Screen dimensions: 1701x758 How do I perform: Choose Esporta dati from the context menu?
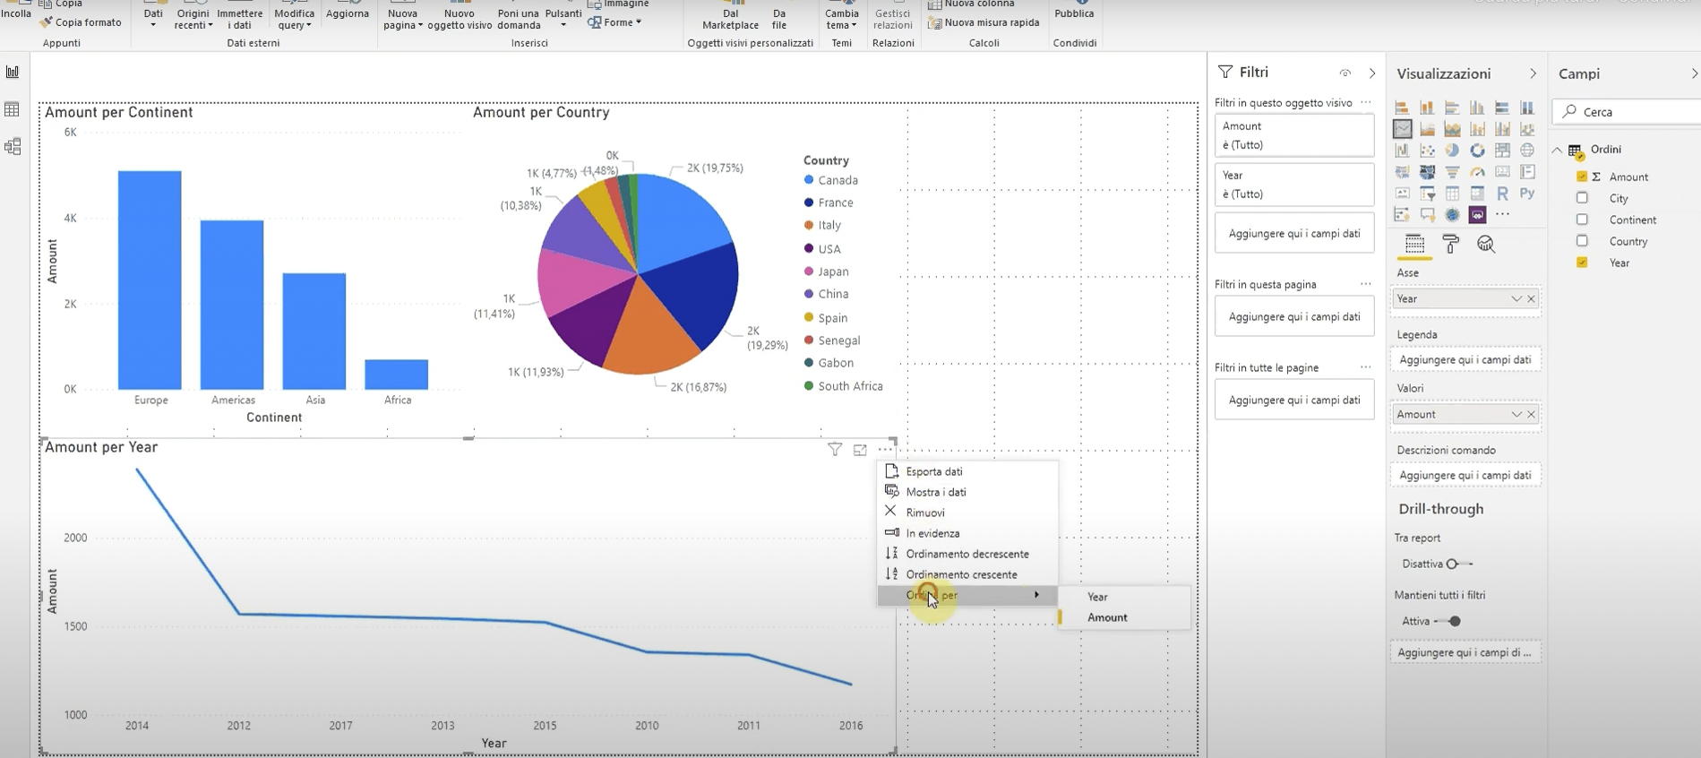click(x=933, y=471)
